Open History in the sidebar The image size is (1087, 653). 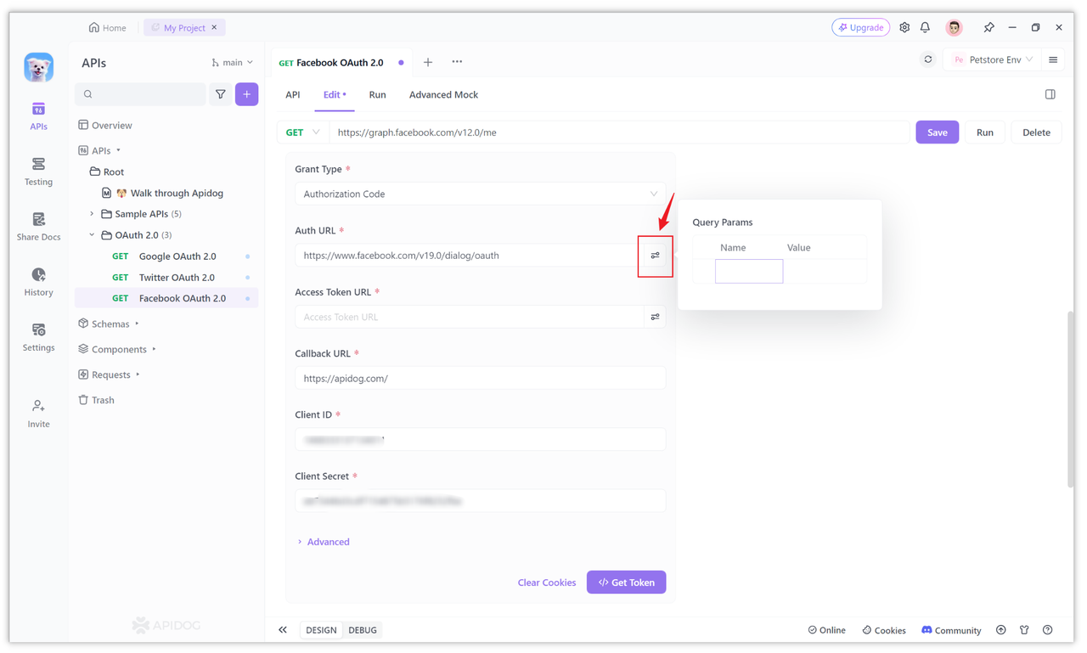tap(38, 282)
